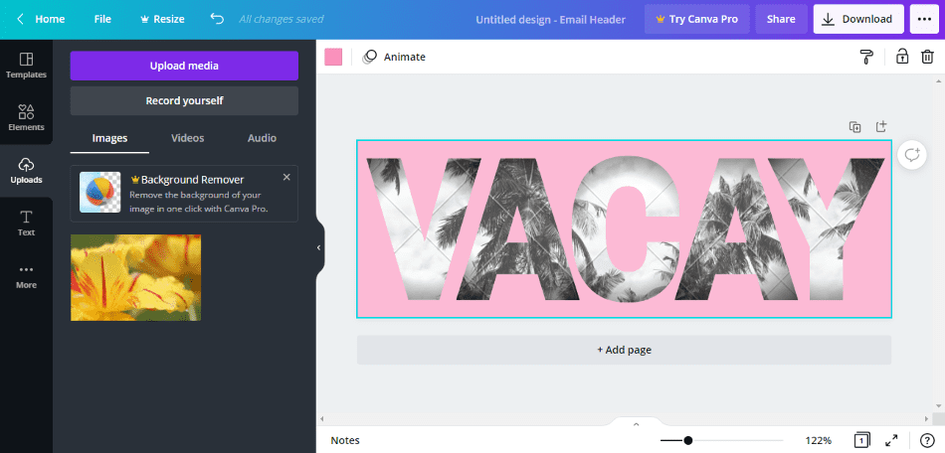This screenshot has width=945, height=453.
Task: Open the Text side panel
Action: click(x=26, y=224)
